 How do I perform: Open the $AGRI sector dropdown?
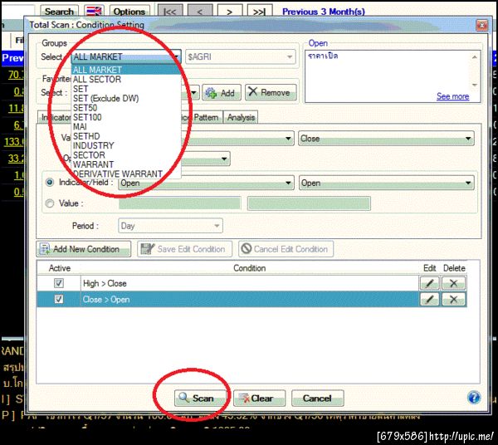point(241,56)
